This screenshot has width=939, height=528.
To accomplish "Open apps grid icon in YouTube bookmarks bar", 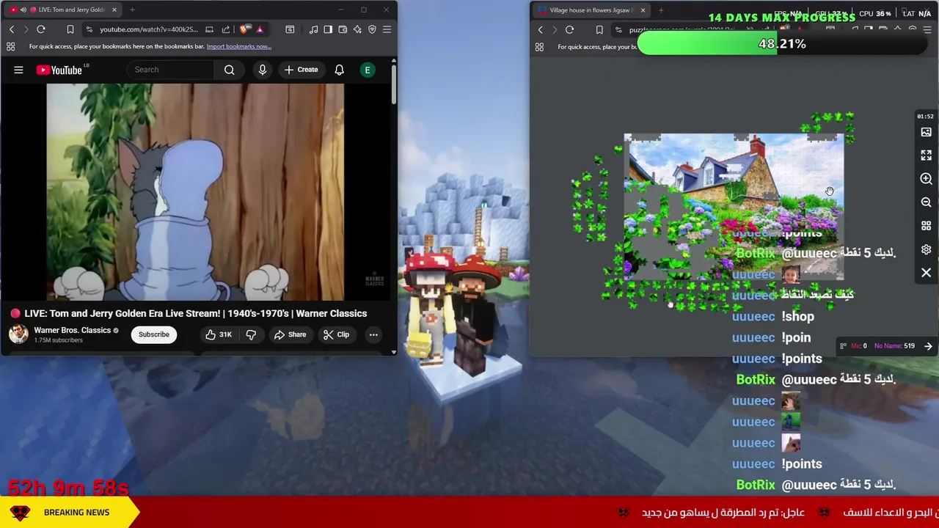I will click(x=10, y=46).
